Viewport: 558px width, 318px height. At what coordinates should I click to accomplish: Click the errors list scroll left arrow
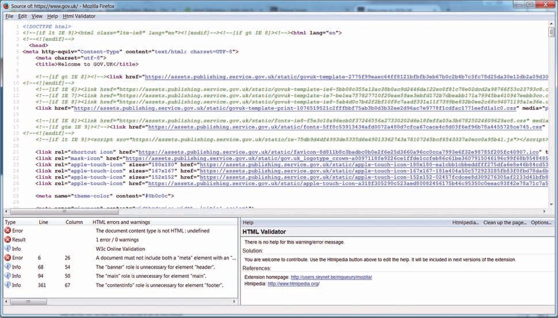[x=6, y=302]
